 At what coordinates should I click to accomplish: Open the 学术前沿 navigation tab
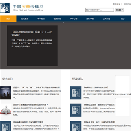(x=41, y=19)
